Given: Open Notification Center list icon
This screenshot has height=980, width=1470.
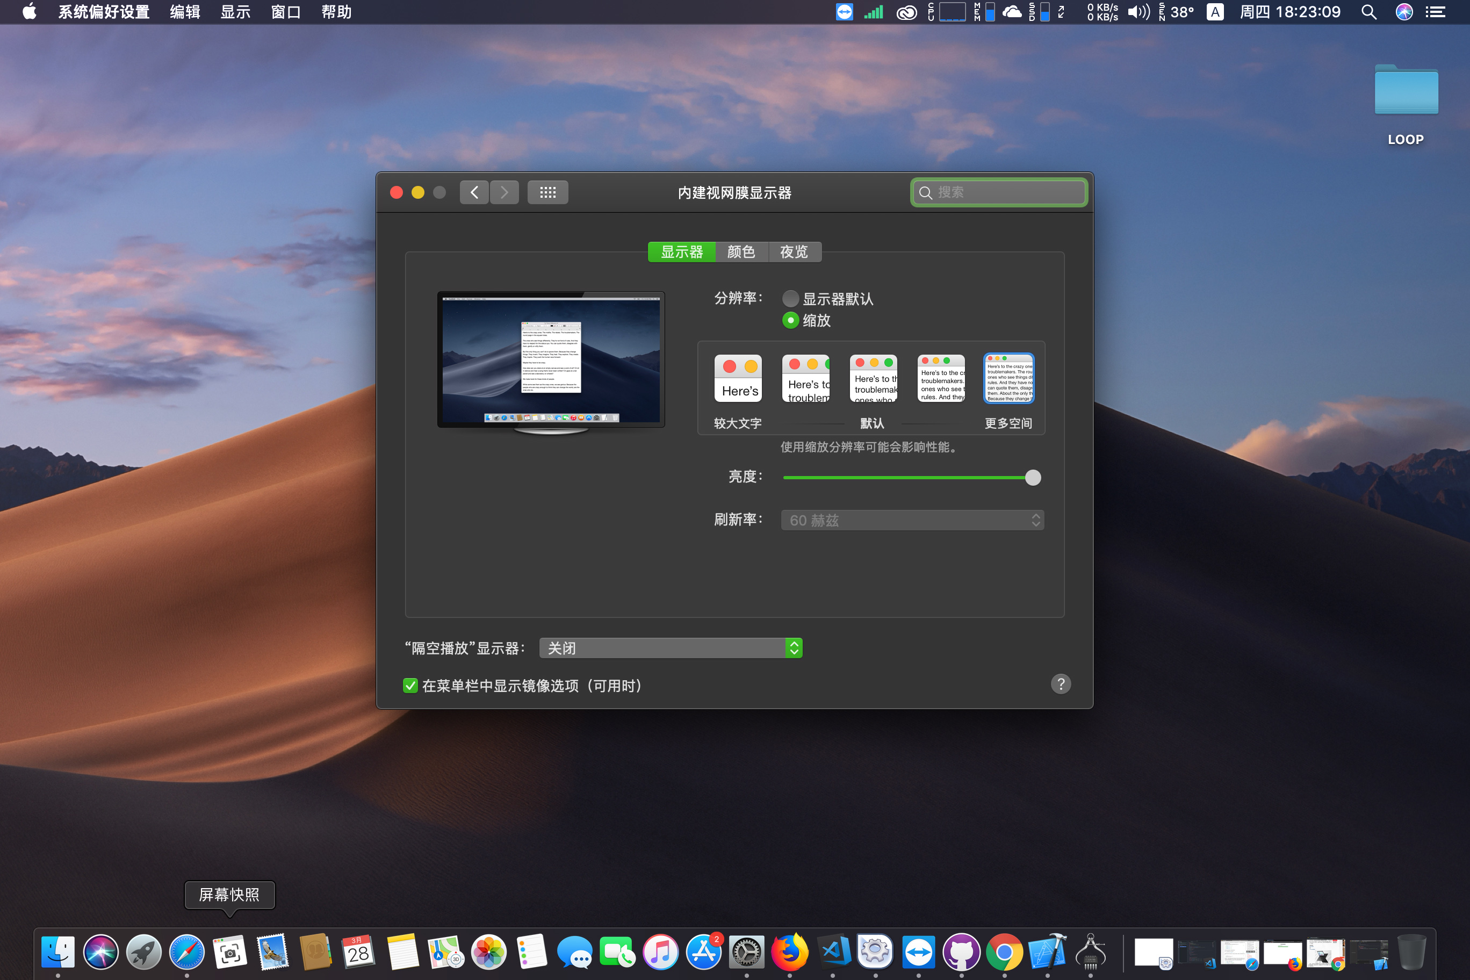Looking at the screenshot, I should pyautogui.click(x=1436, y=12).
